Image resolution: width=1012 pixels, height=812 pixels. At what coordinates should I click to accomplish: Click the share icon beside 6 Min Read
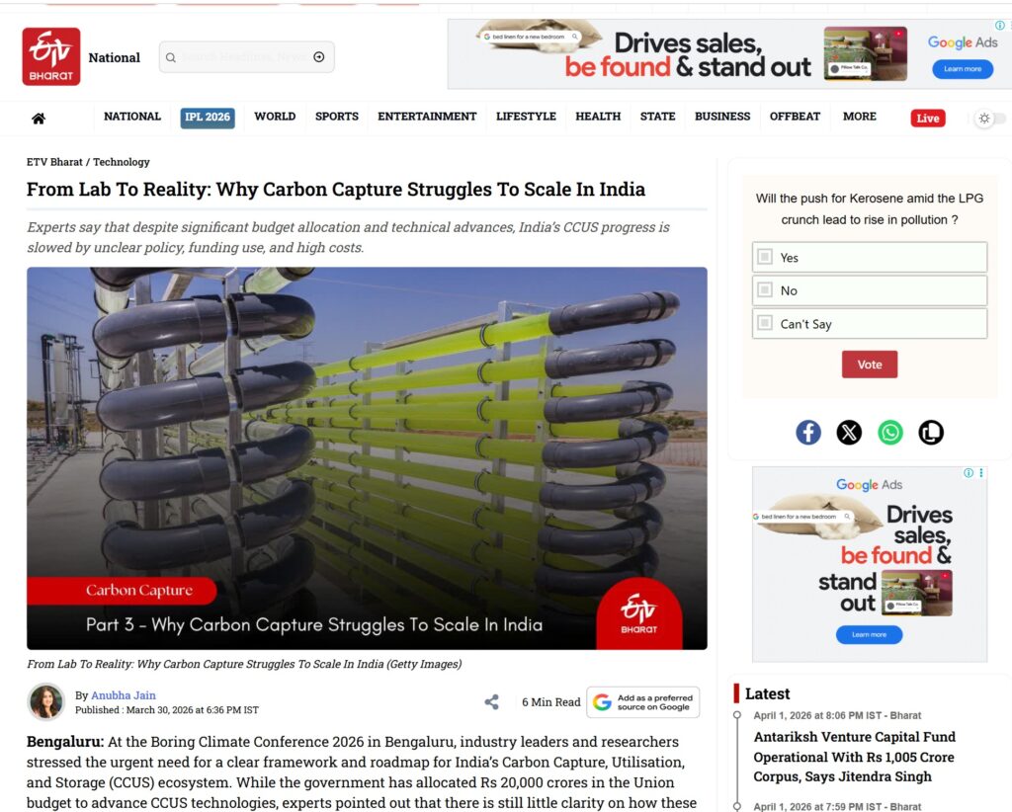coord(492,701)
